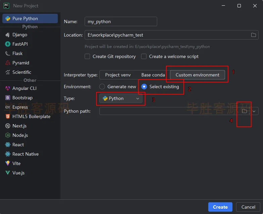
Task: Choose the Next.js N icon
Action: (x=7, y=126)
